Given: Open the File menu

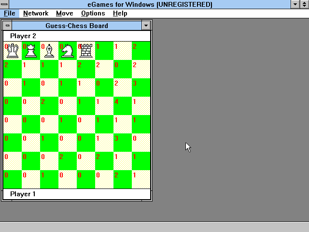Looking at the screenshot, I should pos(9,14).
